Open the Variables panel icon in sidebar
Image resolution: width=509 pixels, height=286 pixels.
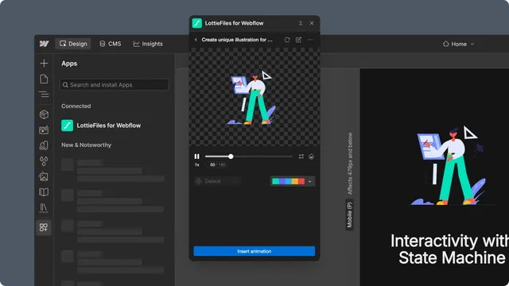click(x=45, y=129)
